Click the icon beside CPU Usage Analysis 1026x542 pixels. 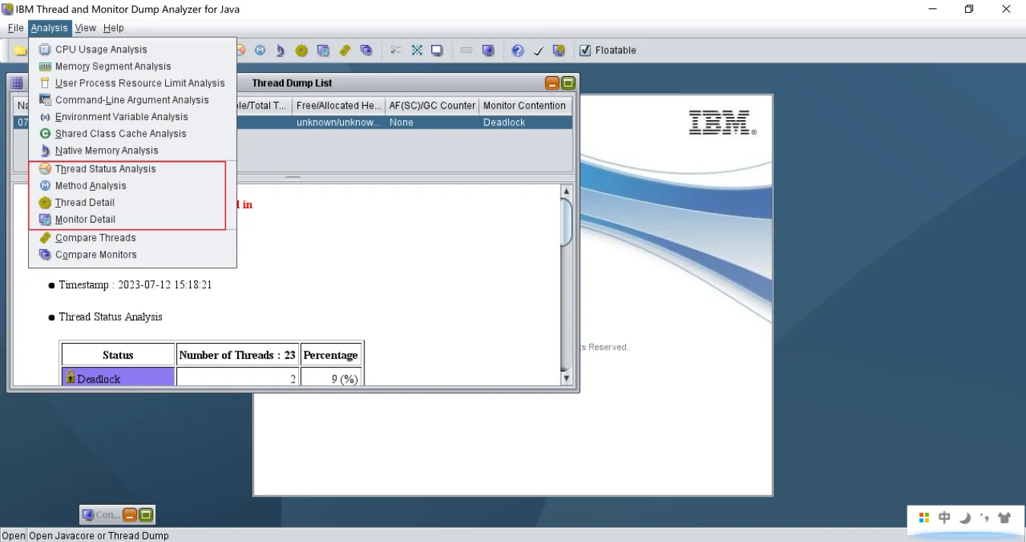coord(45,49)
